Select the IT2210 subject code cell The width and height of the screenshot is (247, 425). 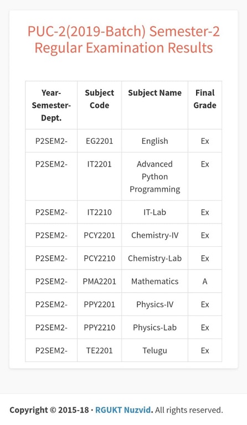(100, 212)
